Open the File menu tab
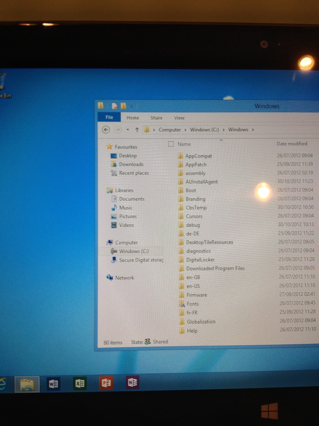This screenshot has height=426, width=319. (x=109, y=117)
